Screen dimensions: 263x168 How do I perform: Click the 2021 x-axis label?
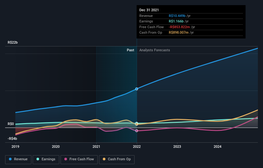(x=96, y=147)
